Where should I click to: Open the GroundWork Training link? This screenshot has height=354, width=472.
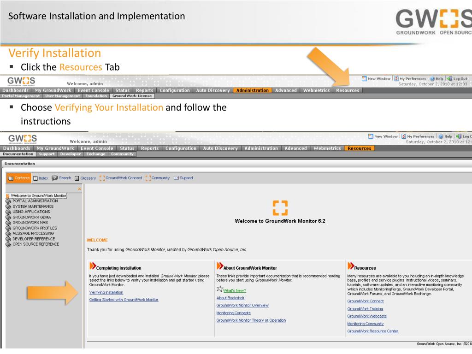365,309
